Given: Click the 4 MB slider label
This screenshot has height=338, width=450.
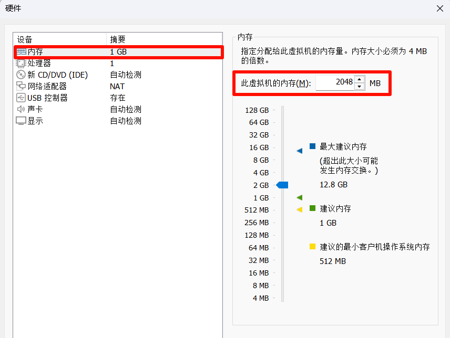Looking at the screenshot, I should point(261,298).
